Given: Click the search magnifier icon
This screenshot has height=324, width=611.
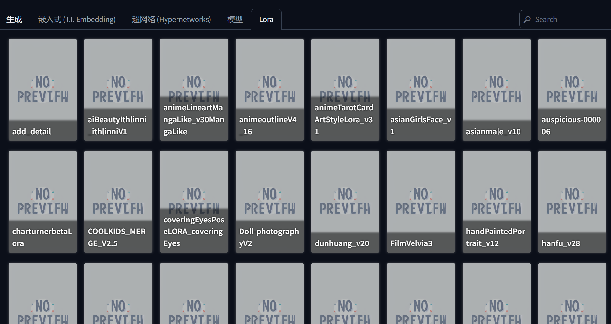Looking at the screenshot, I should (527, 19).
